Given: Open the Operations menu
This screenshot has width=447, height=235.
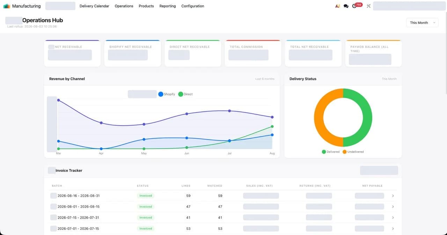Looking at the screenshot, I should coord(124,6).
